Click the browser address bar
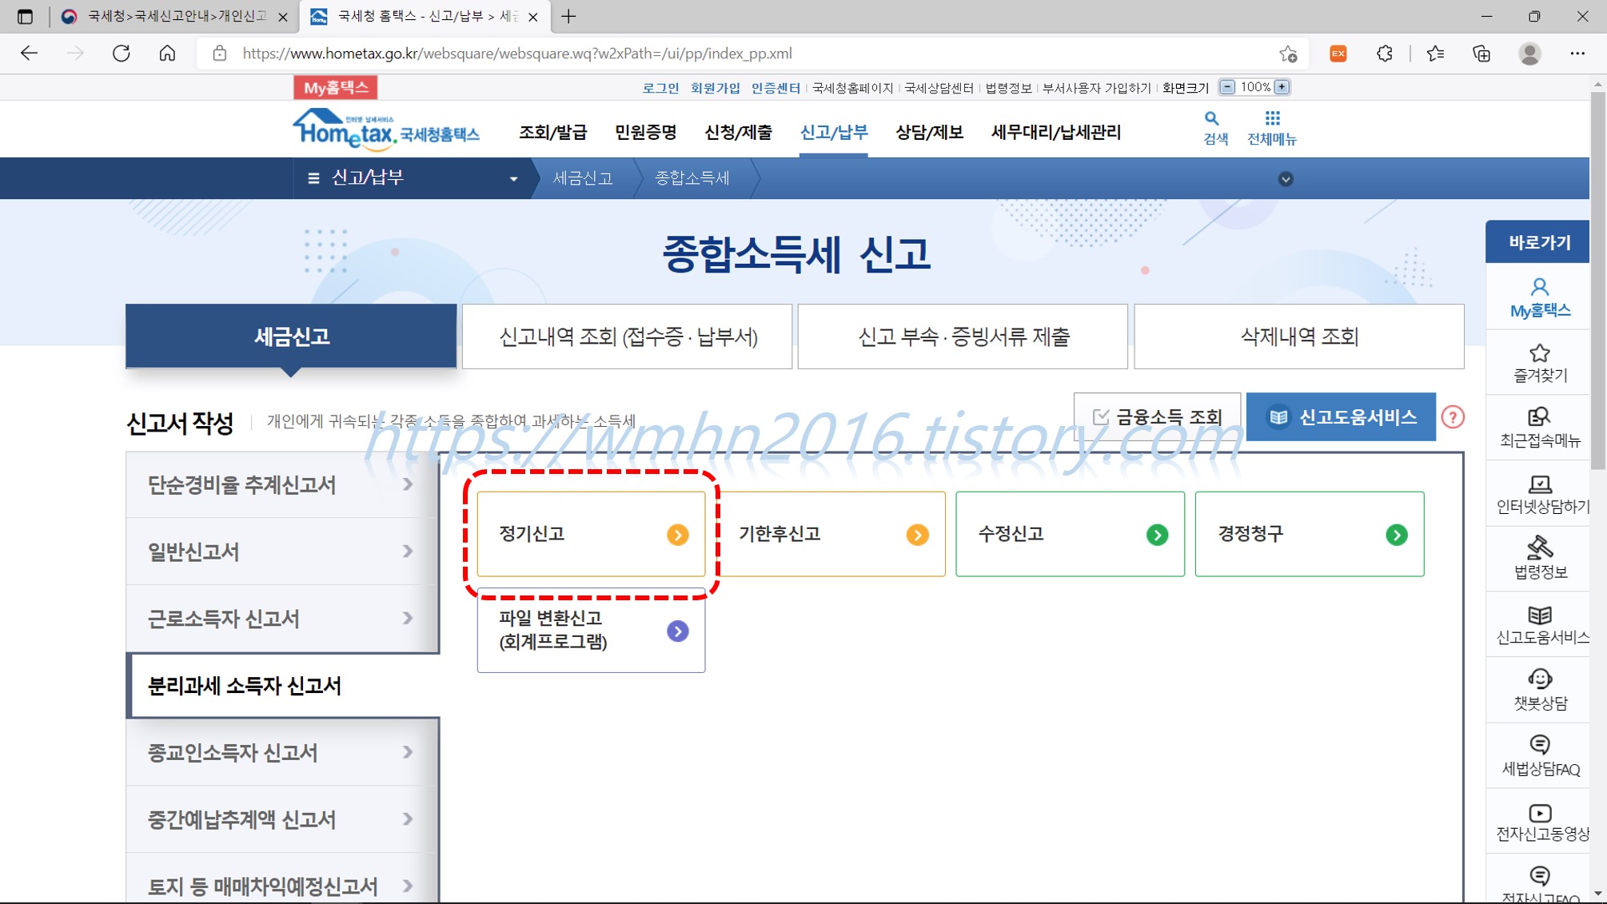1607x904 pixels. click(752, 54)
